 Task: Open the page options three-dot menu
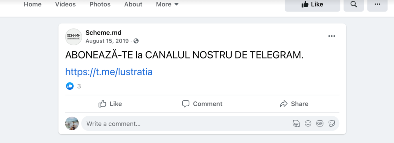[377, 4]
